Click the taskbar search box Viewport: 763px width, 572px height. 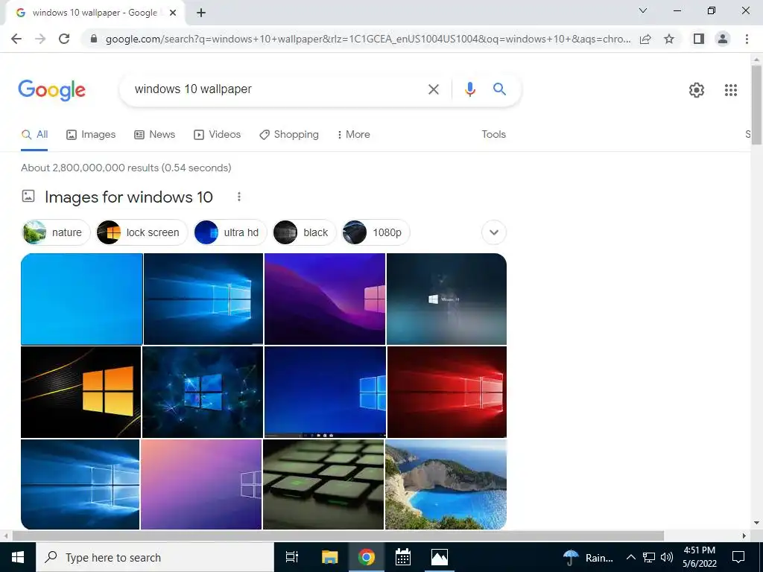click(155, 557)
